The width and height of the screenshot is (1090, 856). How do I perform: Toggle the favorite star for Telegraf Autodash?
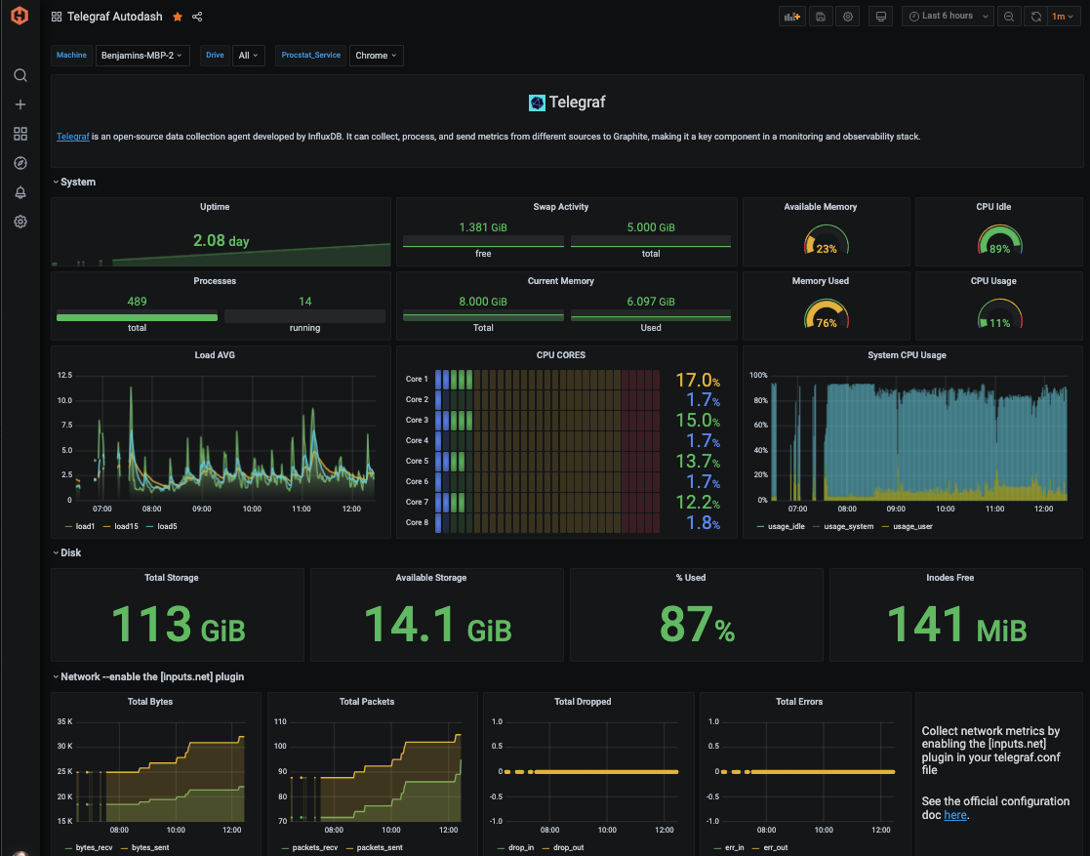pos(178,17)
